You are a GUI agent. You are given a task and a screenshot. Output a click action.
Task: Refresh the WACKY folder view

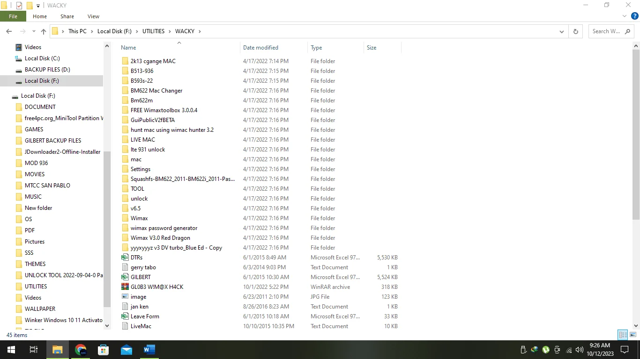click(576, 31)
